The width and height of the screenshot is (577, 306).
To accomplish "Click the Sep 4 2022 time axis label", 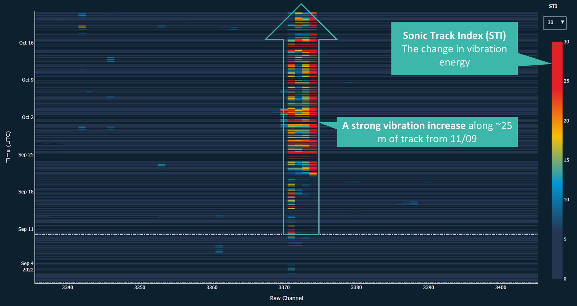I will pos(27,266).
